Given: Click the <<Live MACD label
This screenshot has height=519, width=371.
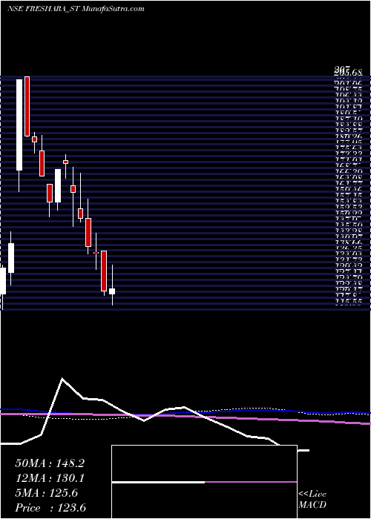Looking at the screenshot, I should coord(312,500).
